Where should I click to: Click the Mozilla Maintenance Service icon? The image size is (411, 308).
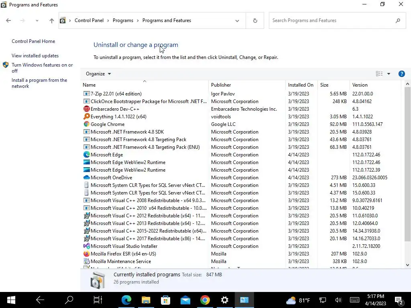[x=87, y=261]
